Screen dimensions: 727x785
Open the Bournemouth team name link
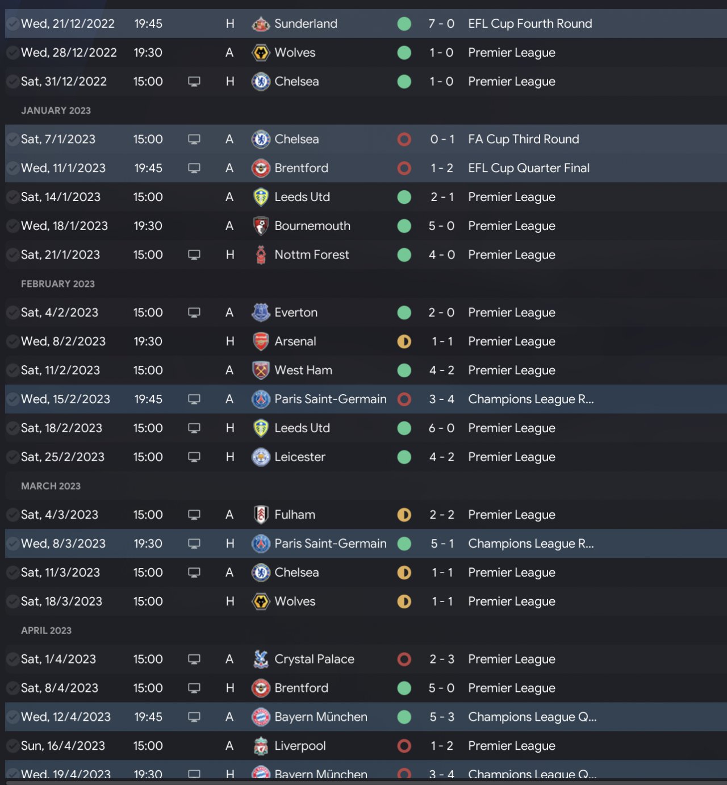tap(312, 226)
